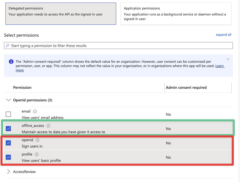
Task: Expand the AccessReview permission group
Action: tap(9, 172)
